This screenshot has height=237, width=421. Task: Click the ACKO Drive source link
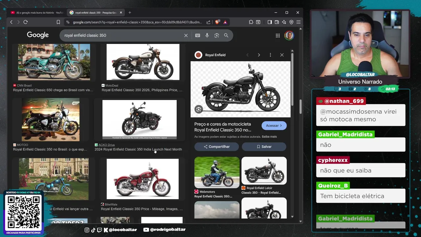[x=107, y=145]
